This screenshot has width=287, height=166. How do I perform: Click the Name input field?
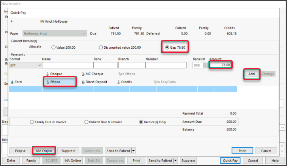click(x=68, y=65)
